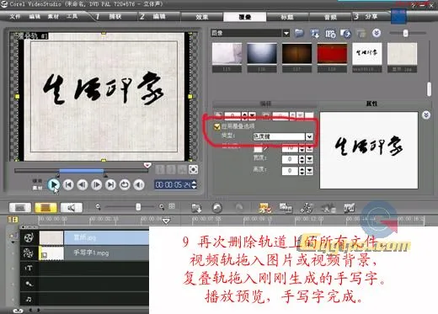Open the 高度 slider dropdown arrow

(x=309, y=171)
